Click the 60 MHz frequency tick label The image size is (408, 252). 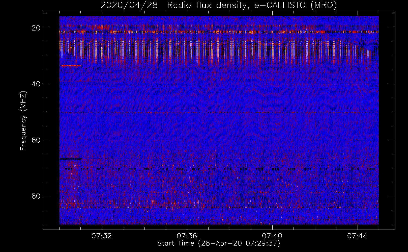(36, 140)
